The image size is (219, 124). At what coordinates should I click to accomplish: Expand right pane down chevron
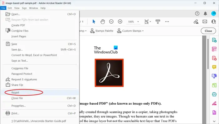(x=214, y=121)
